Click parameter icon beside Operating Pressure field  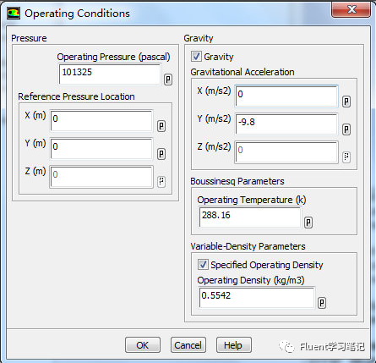coord(168,80)
